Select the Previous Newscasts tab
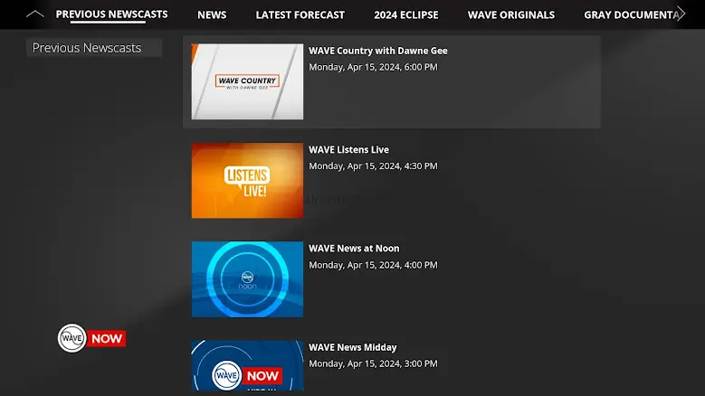705x396 pixels. [x=111, y=14]
